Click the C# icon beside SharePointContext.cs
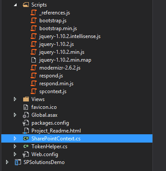 (26, 139)
